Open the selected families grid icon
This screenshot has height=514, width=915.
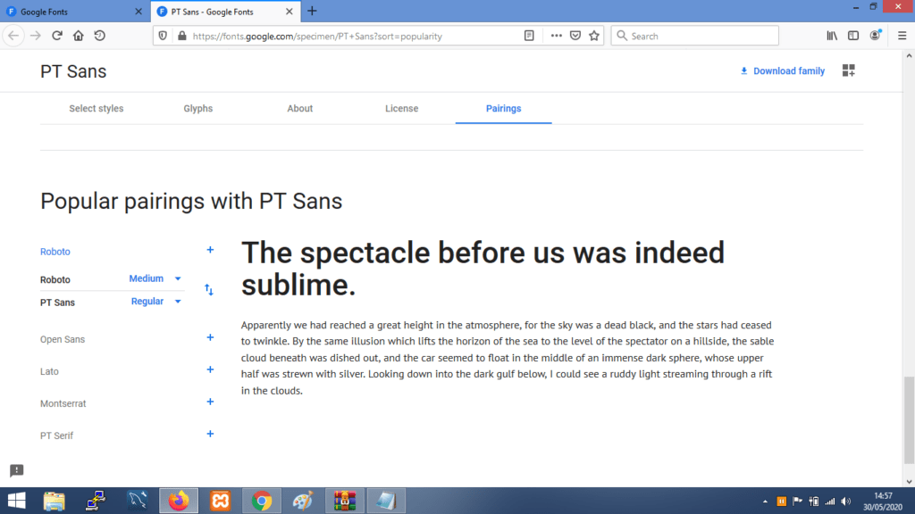(849, 70)
